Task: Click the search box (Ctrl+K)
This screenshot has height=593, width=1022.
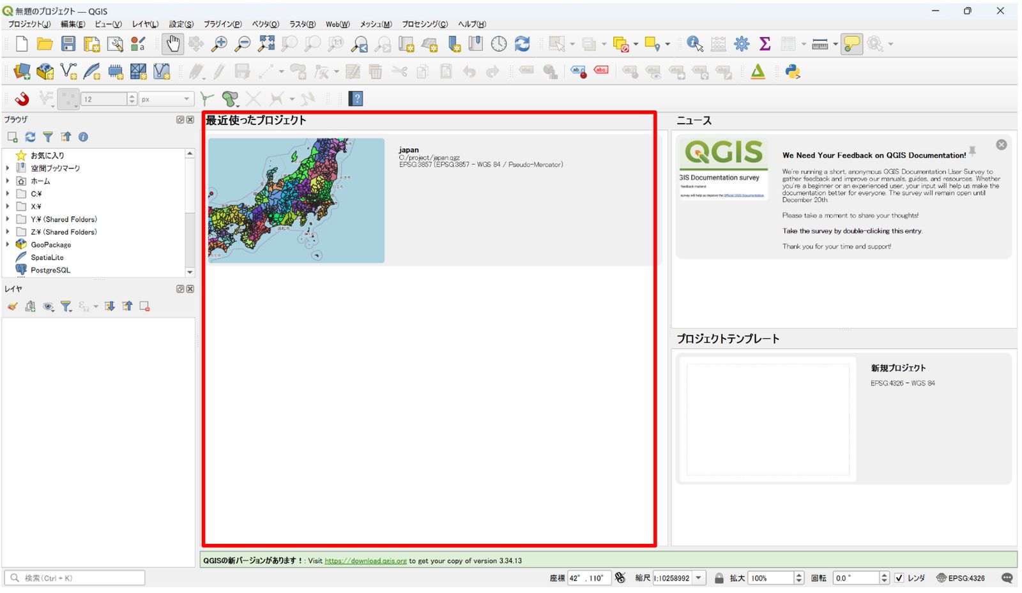Action: point(75,578)
